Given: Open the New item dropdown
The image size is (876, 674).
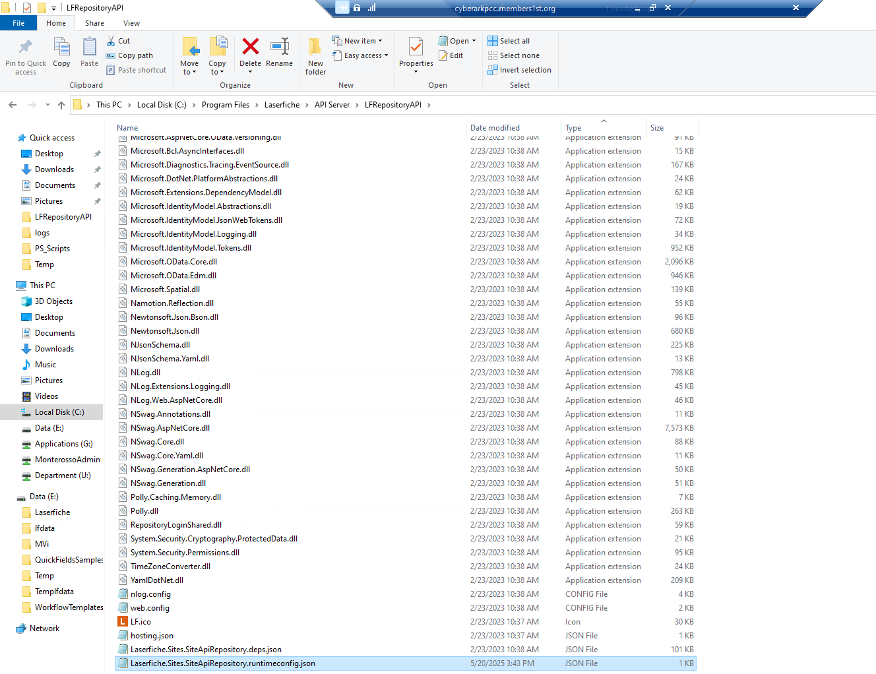Looking at the screenshot, I should [357, 41].
